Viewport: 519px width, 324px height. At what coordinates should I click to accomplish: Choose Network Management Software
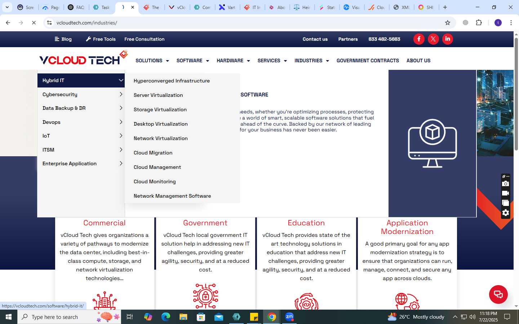(172, 196)
